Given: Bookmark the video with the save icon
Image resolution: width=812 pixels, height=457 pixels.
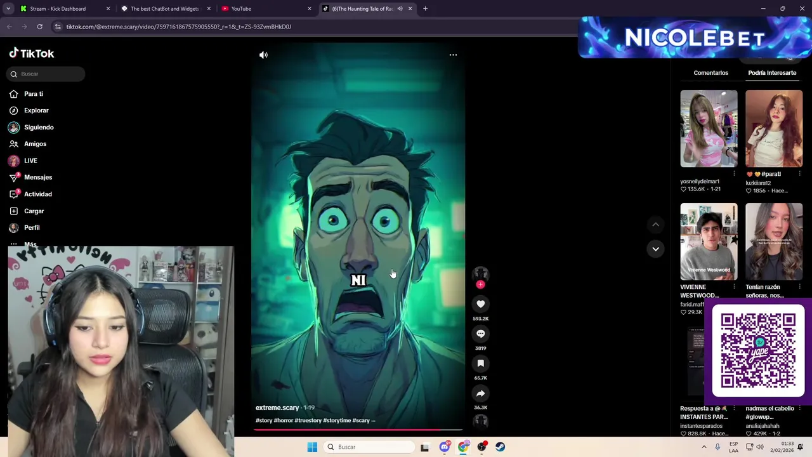Looking at the screenshot, I should click(x=480, y=364).
